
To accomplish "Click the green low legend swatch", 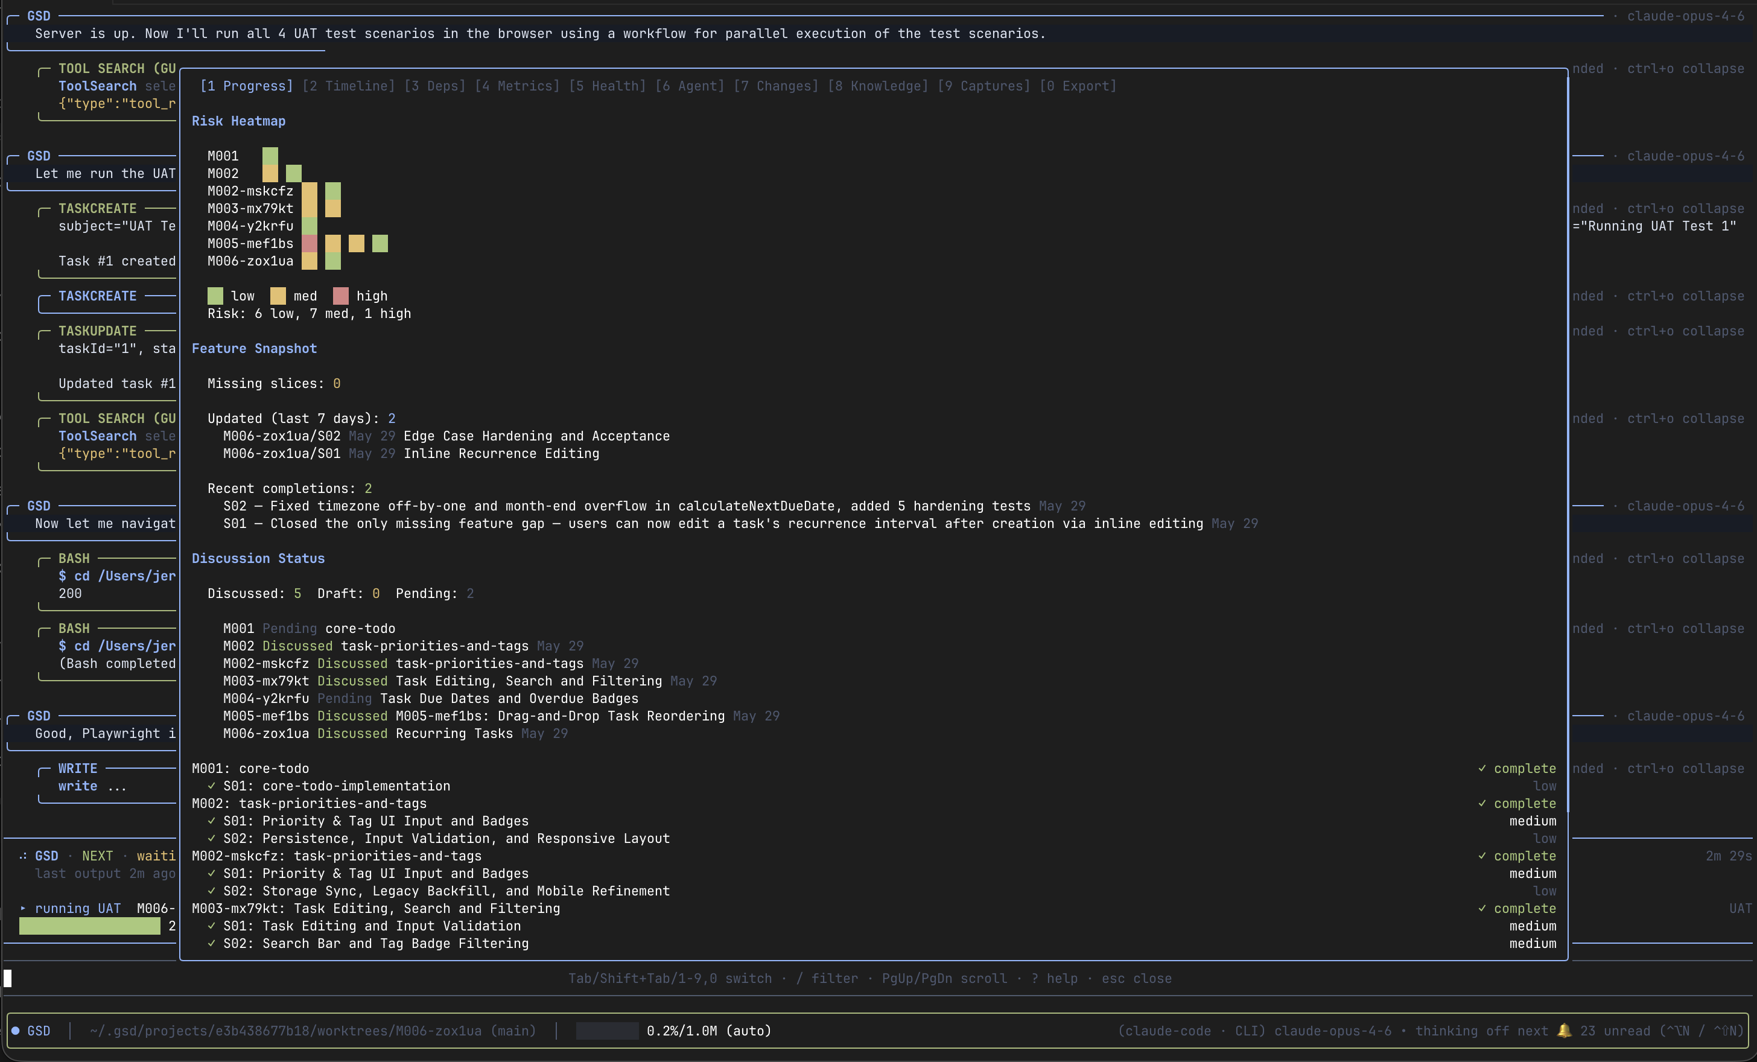I will (x=215, y=296).
